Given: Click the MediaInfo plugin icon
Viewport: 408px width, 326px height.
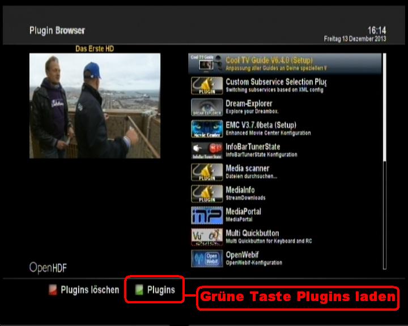Looking at the screenshot, I should coord(206,193).
